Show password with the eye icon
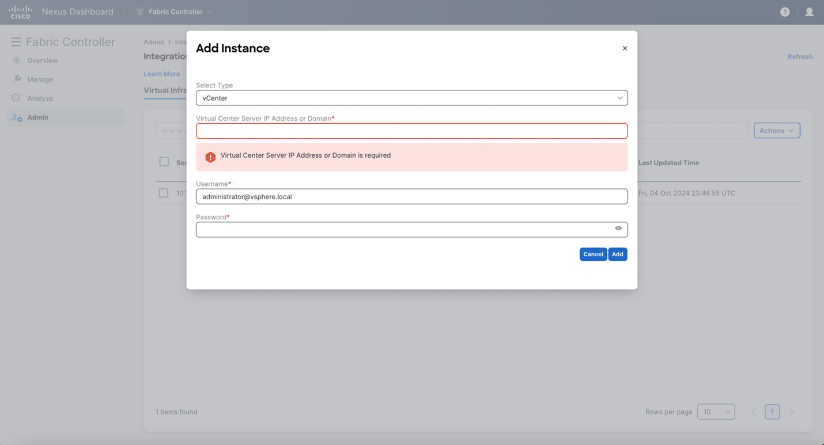The image size is (824, 445). pos(618,229)
